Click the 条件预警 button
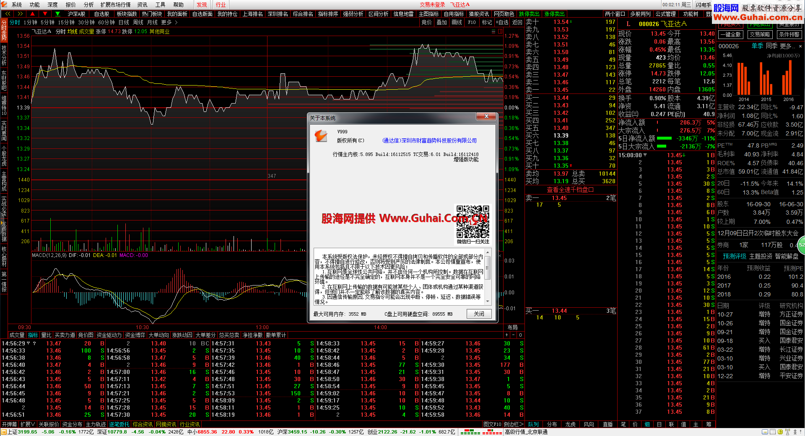 coord(789,34)
